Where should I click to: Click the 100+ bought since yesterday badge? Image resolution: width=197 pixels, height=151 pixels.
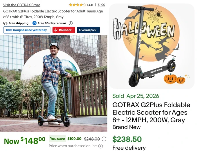27,30
